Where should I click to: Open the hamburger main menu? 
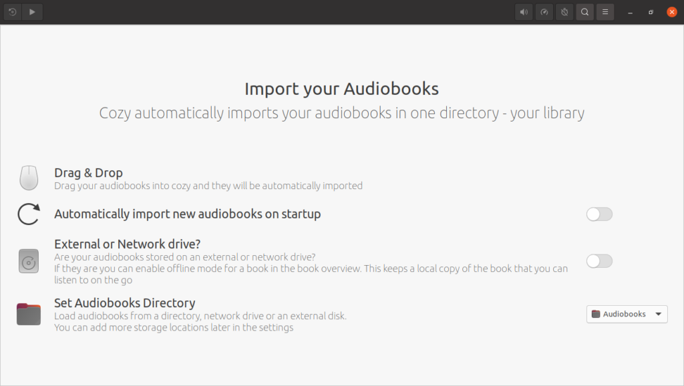point(605,12)
